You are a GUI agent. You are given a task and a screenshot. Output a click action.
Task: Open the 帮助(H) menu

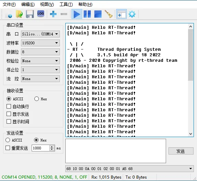(85, 4)
